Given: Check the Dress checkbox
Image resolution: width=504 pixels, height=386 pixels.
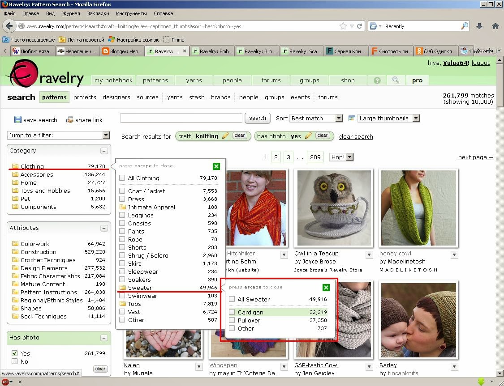Looking at the screenshot, I should (122, 199).
